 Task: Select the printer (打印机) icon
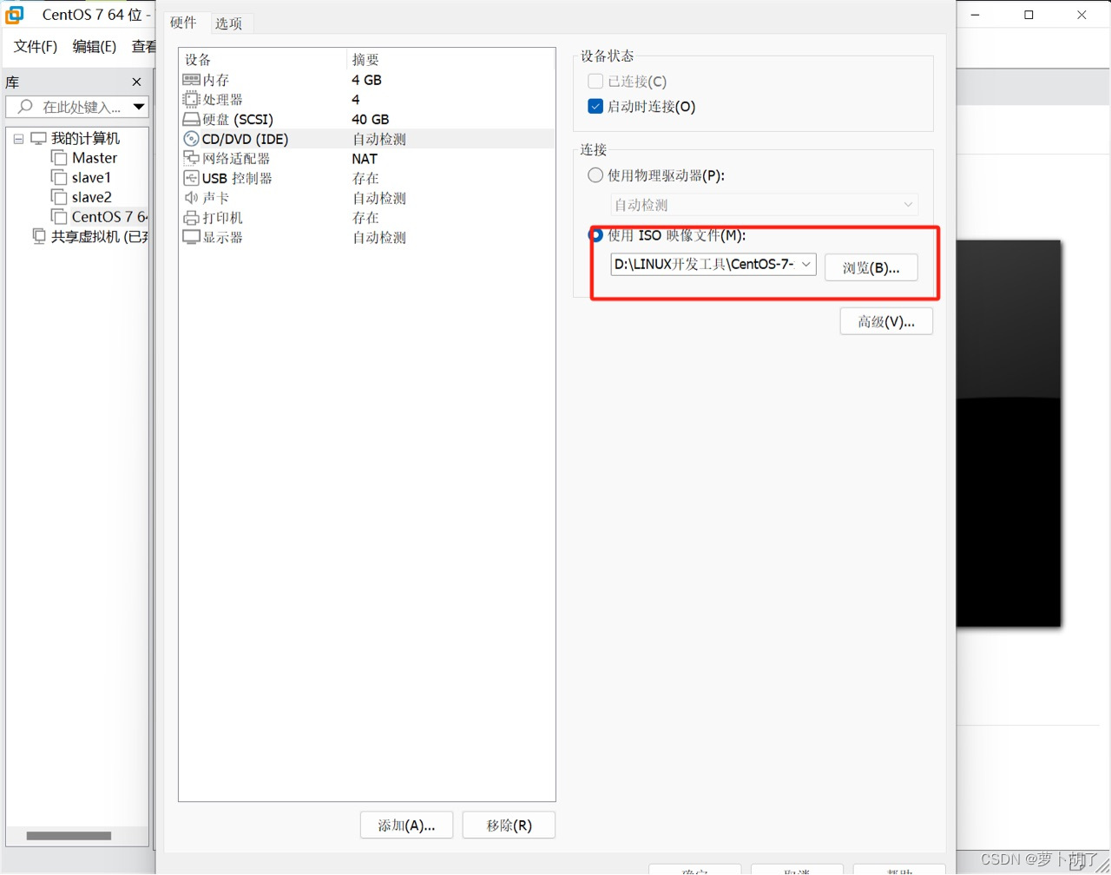(191, 218)
